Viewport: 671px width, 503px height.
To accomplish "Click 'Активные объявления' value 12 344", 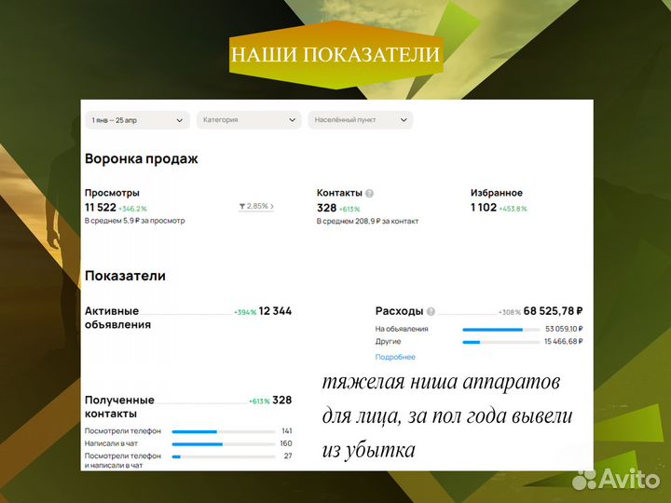I will [x=275, y=311].
